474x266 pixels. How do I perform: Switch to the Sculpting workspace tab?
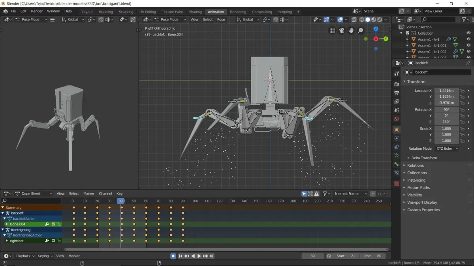tap(126, 12)
